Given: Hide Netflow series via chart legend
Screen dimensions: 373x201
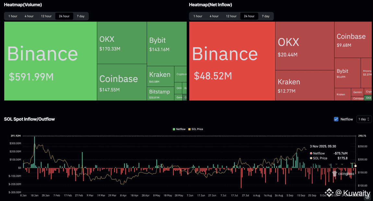Looking at the screenshot, I should point(179,129).
